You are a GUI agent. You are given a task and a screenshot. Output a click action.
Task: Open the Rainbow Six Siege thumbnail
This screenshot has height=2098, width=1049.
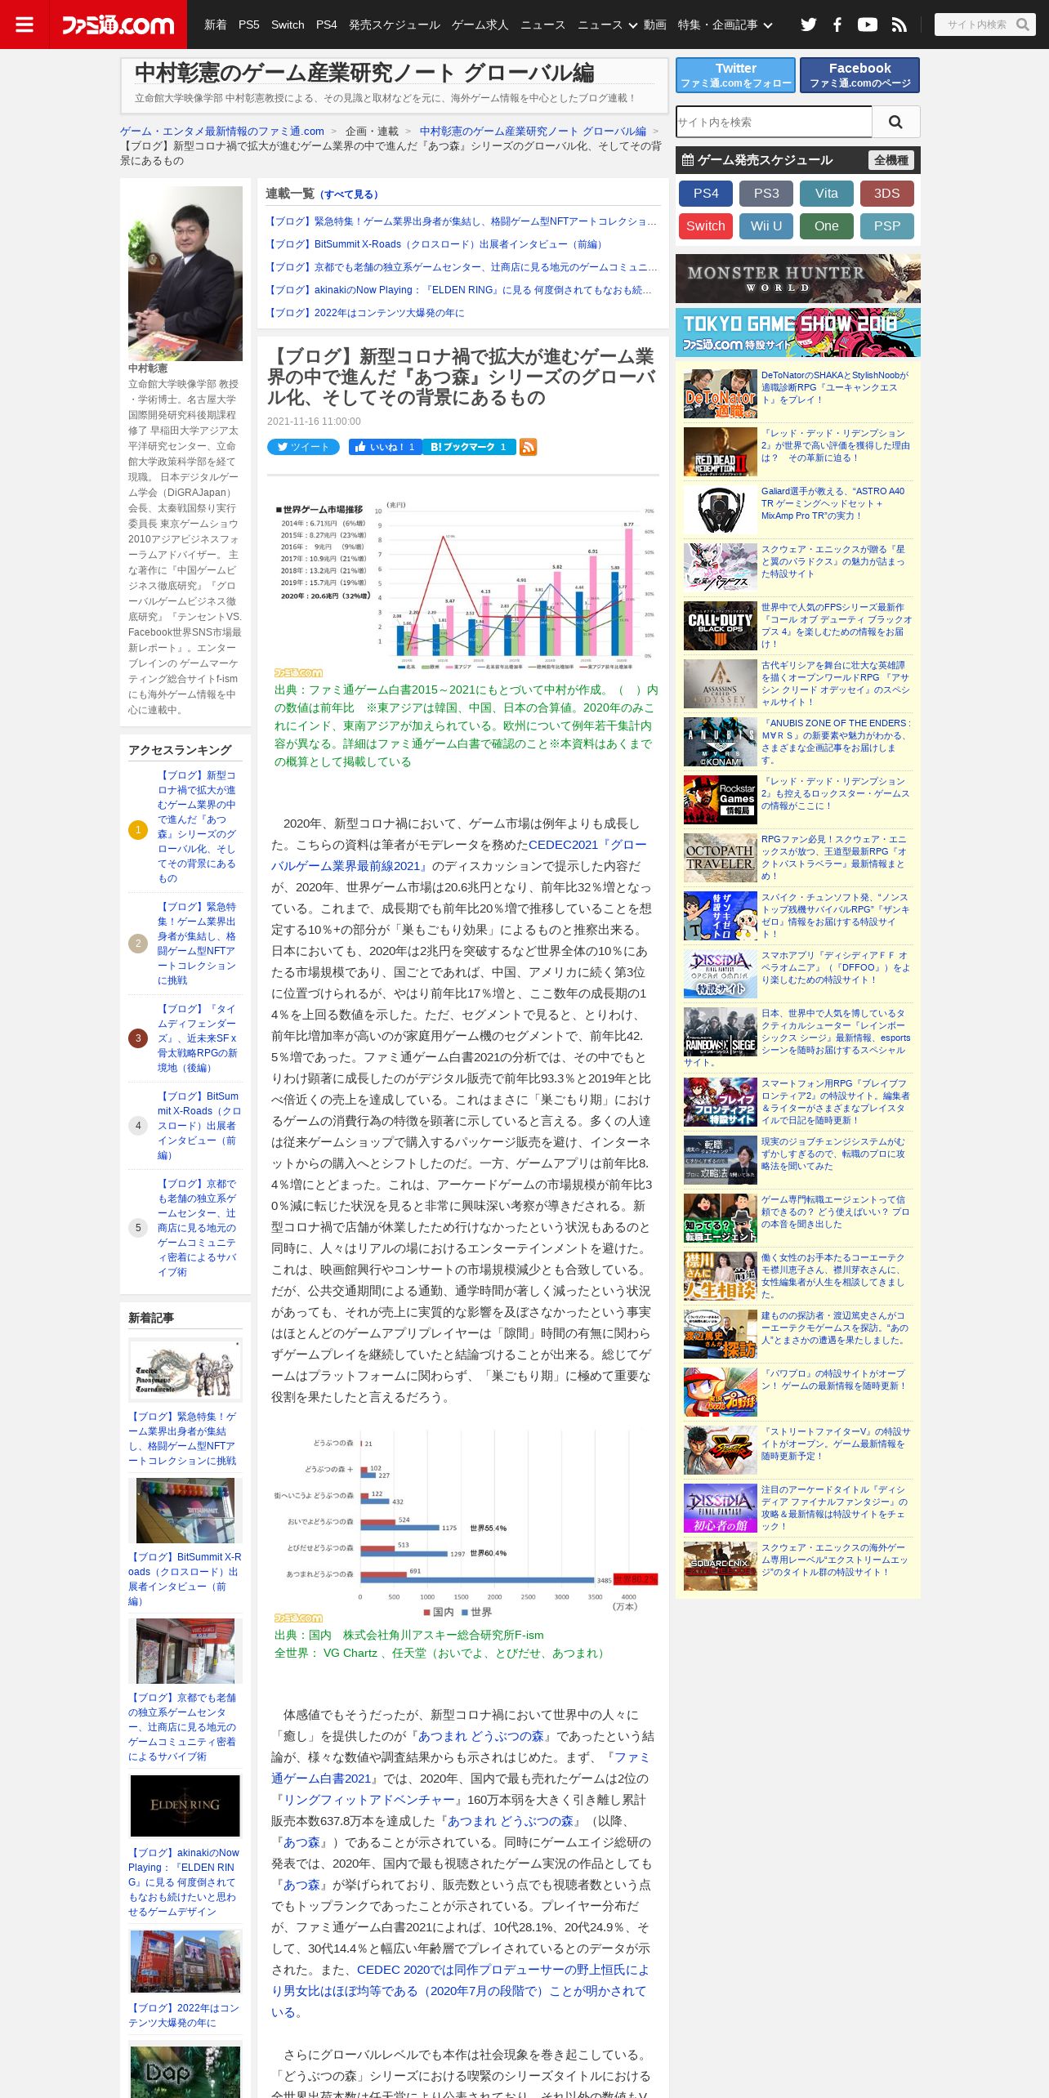point(721,1032)
